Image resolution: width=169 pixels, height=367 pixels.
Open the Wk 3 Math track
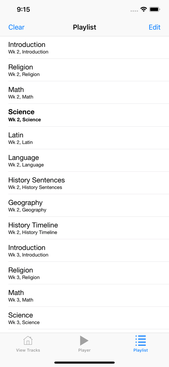84,295
